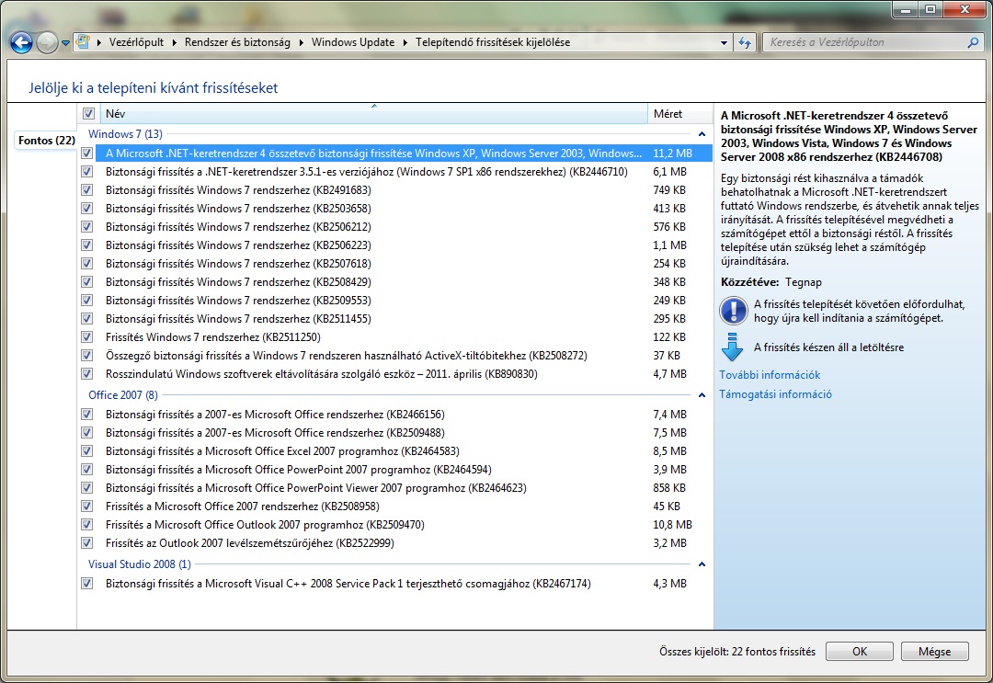The image size is (993, 683).
Task: Select the KB2491683 security update row text
Action: [238, 190]
